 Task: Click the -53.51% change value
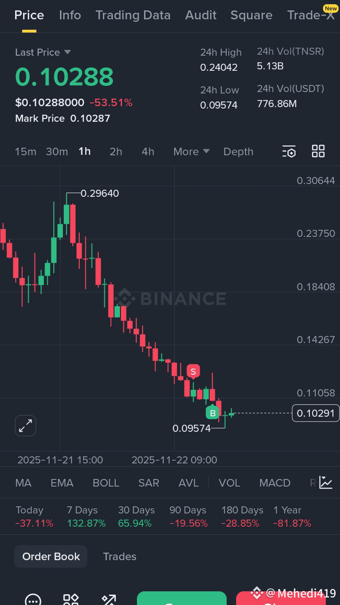pyautogui.click(x=111, y=102)
